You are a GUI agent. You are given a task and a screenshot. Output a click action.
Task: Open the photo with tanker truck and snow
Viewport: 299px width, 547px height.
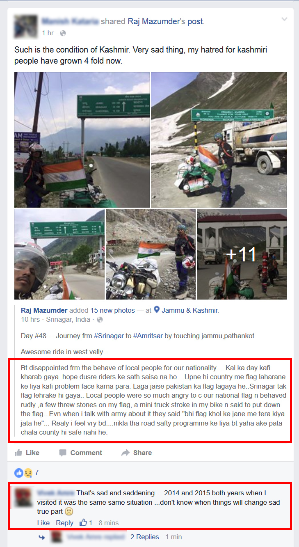tap(219, 140)
